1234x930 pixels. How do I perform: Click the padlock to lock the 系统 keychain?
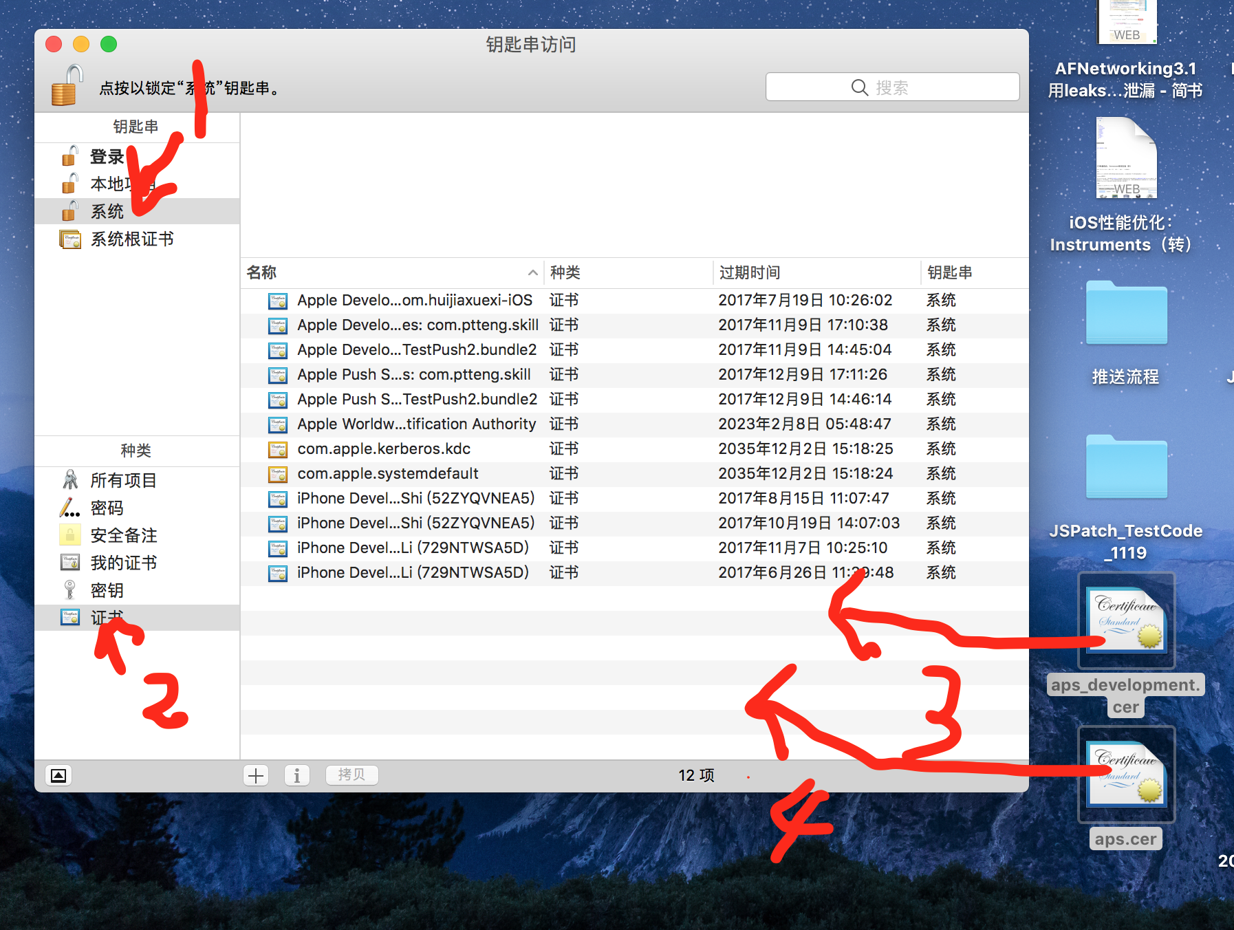tap(67, 86)
